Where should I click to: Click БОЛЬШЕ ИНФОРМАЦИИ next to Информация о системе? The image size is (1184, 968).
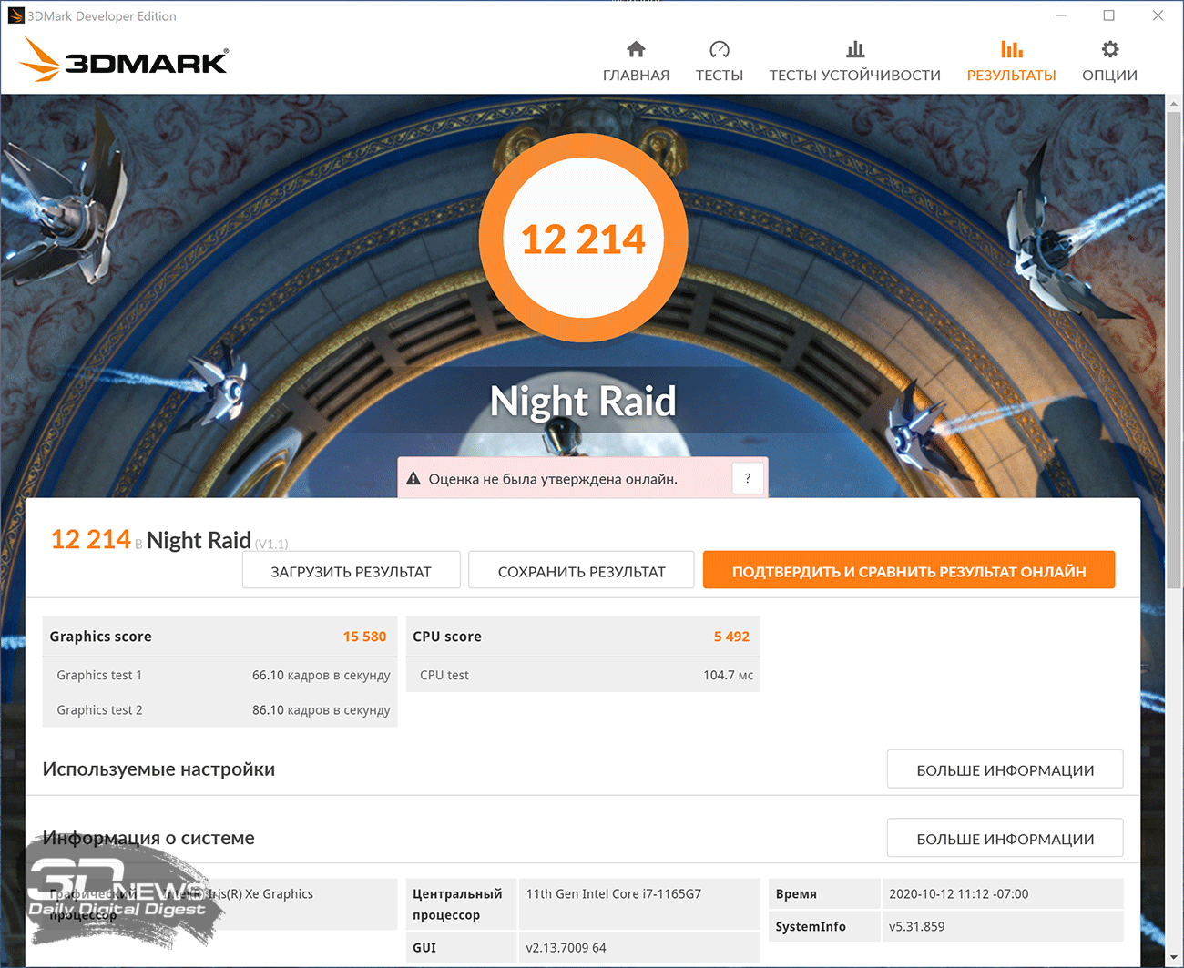[x=1005, y=838]
